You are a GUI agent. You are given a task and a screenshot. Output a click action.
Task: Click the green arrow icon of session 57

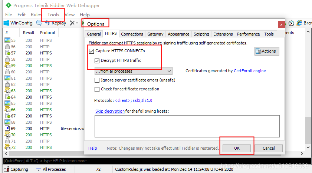(x=7, y=53)
